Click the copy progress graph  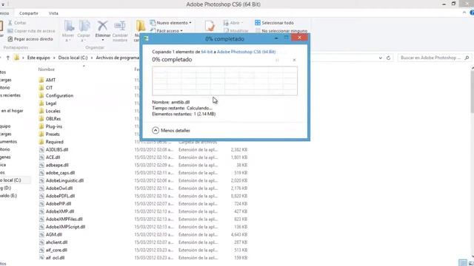coord(224,81)
